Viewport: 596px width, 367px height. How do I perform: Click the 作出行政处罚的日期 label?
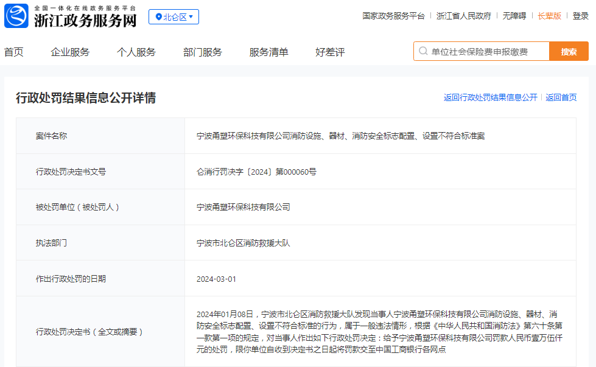click(71, 279)
